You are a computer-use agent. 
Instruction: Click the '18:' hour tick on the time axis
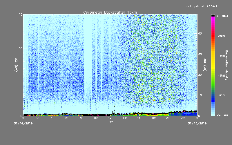tap(154, 118)
